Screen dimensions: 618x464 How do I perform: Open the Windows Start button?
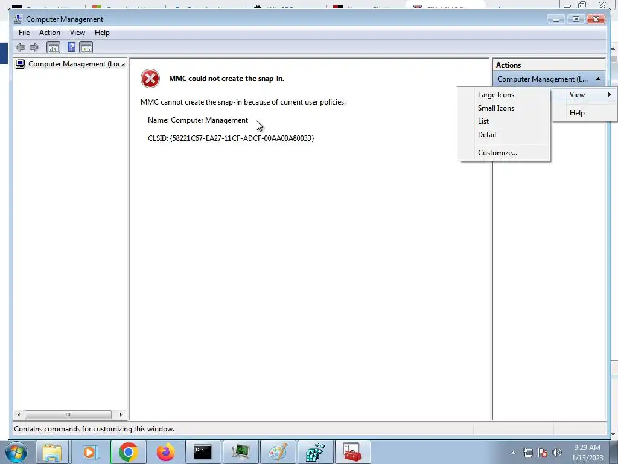[16, 452]
